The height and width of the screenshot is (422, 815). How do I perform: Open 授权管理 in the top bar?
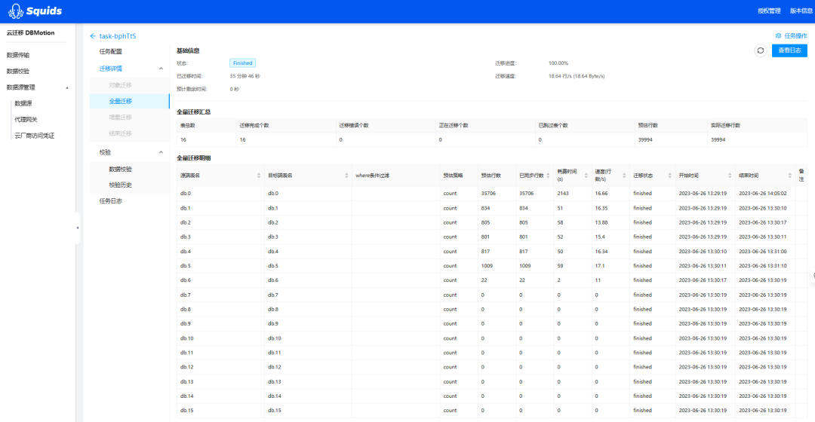(x=769, y=11)
